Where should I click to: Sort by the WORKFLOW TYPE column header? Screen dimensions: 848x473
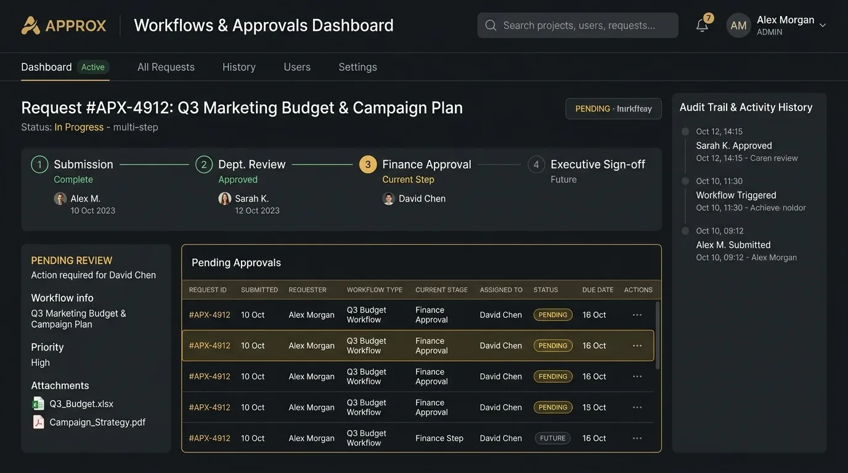point(374,289)
